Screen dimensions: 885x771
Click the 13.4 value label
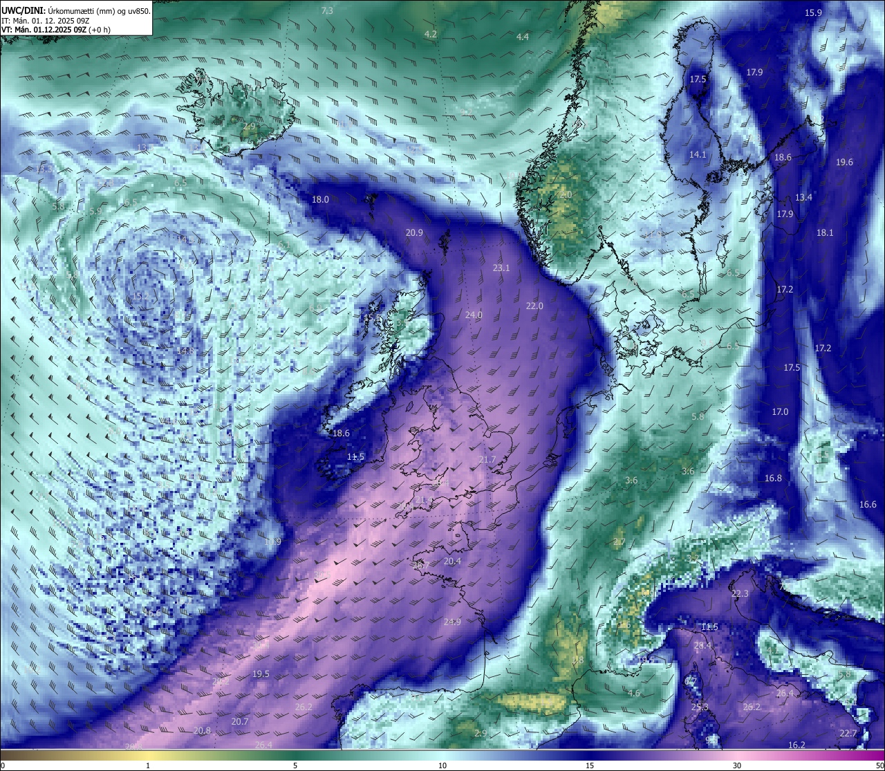tap(803, 197)
